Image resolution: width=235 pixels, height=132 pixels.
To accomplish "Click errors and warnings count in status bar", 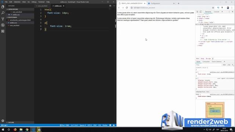I will 4,125.
